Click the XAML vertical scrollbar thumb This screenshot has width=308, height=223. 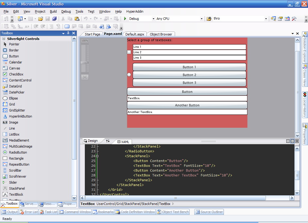(297, 175)
